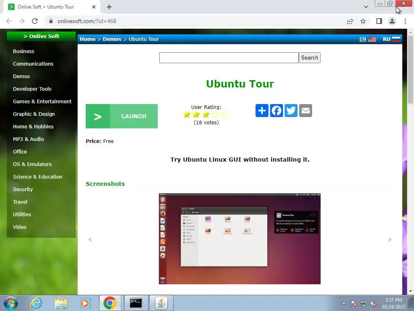Open OS & Emulators category
The height and width of the screenshot is (311, 414).
32,164
